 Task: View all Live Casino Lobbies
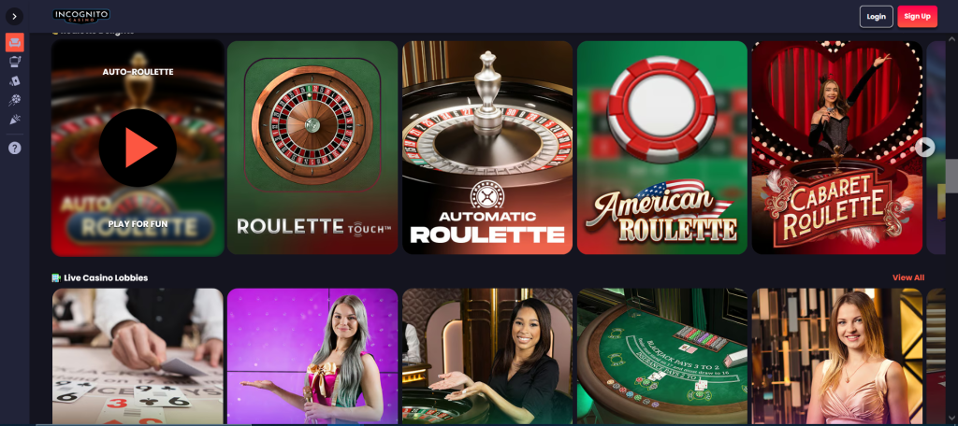(x=907, y=277)
